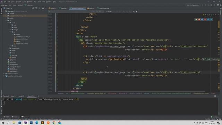Open page preview in Edge browser icon
Screen dimensions: 222x125
(x=211, y=19)
